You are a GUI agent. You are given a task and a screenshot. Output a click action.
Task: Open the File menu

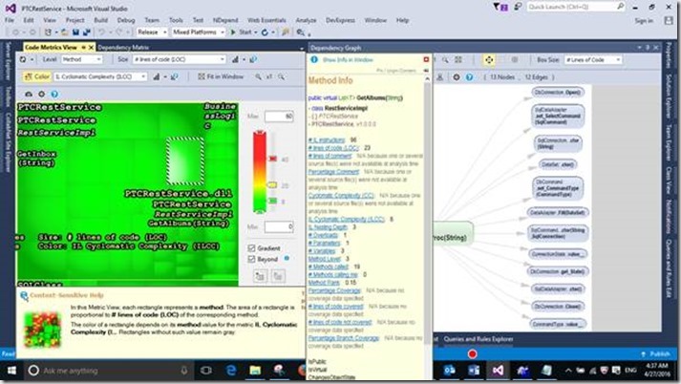coord(10,20)
